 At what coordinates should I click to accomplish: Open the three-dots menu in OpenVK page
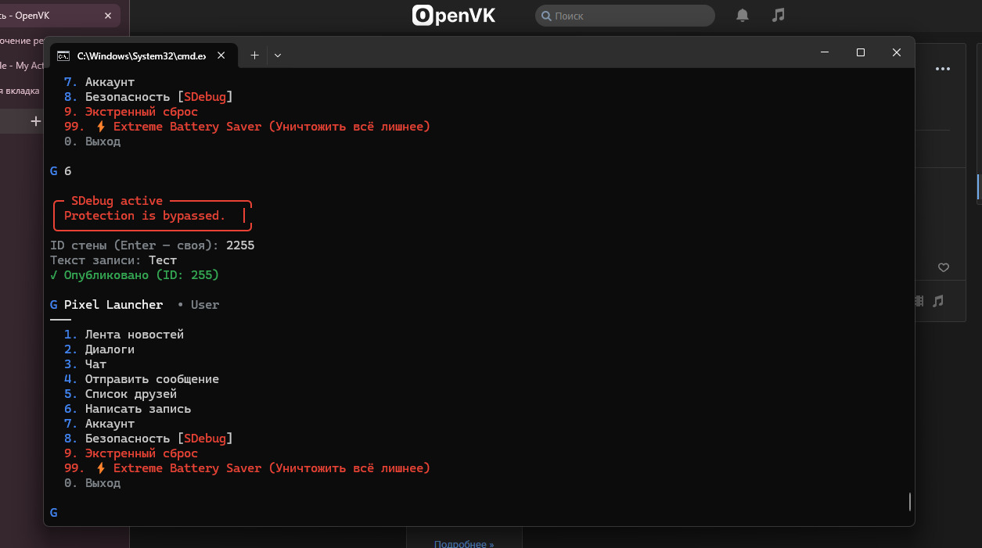(943, 69)
